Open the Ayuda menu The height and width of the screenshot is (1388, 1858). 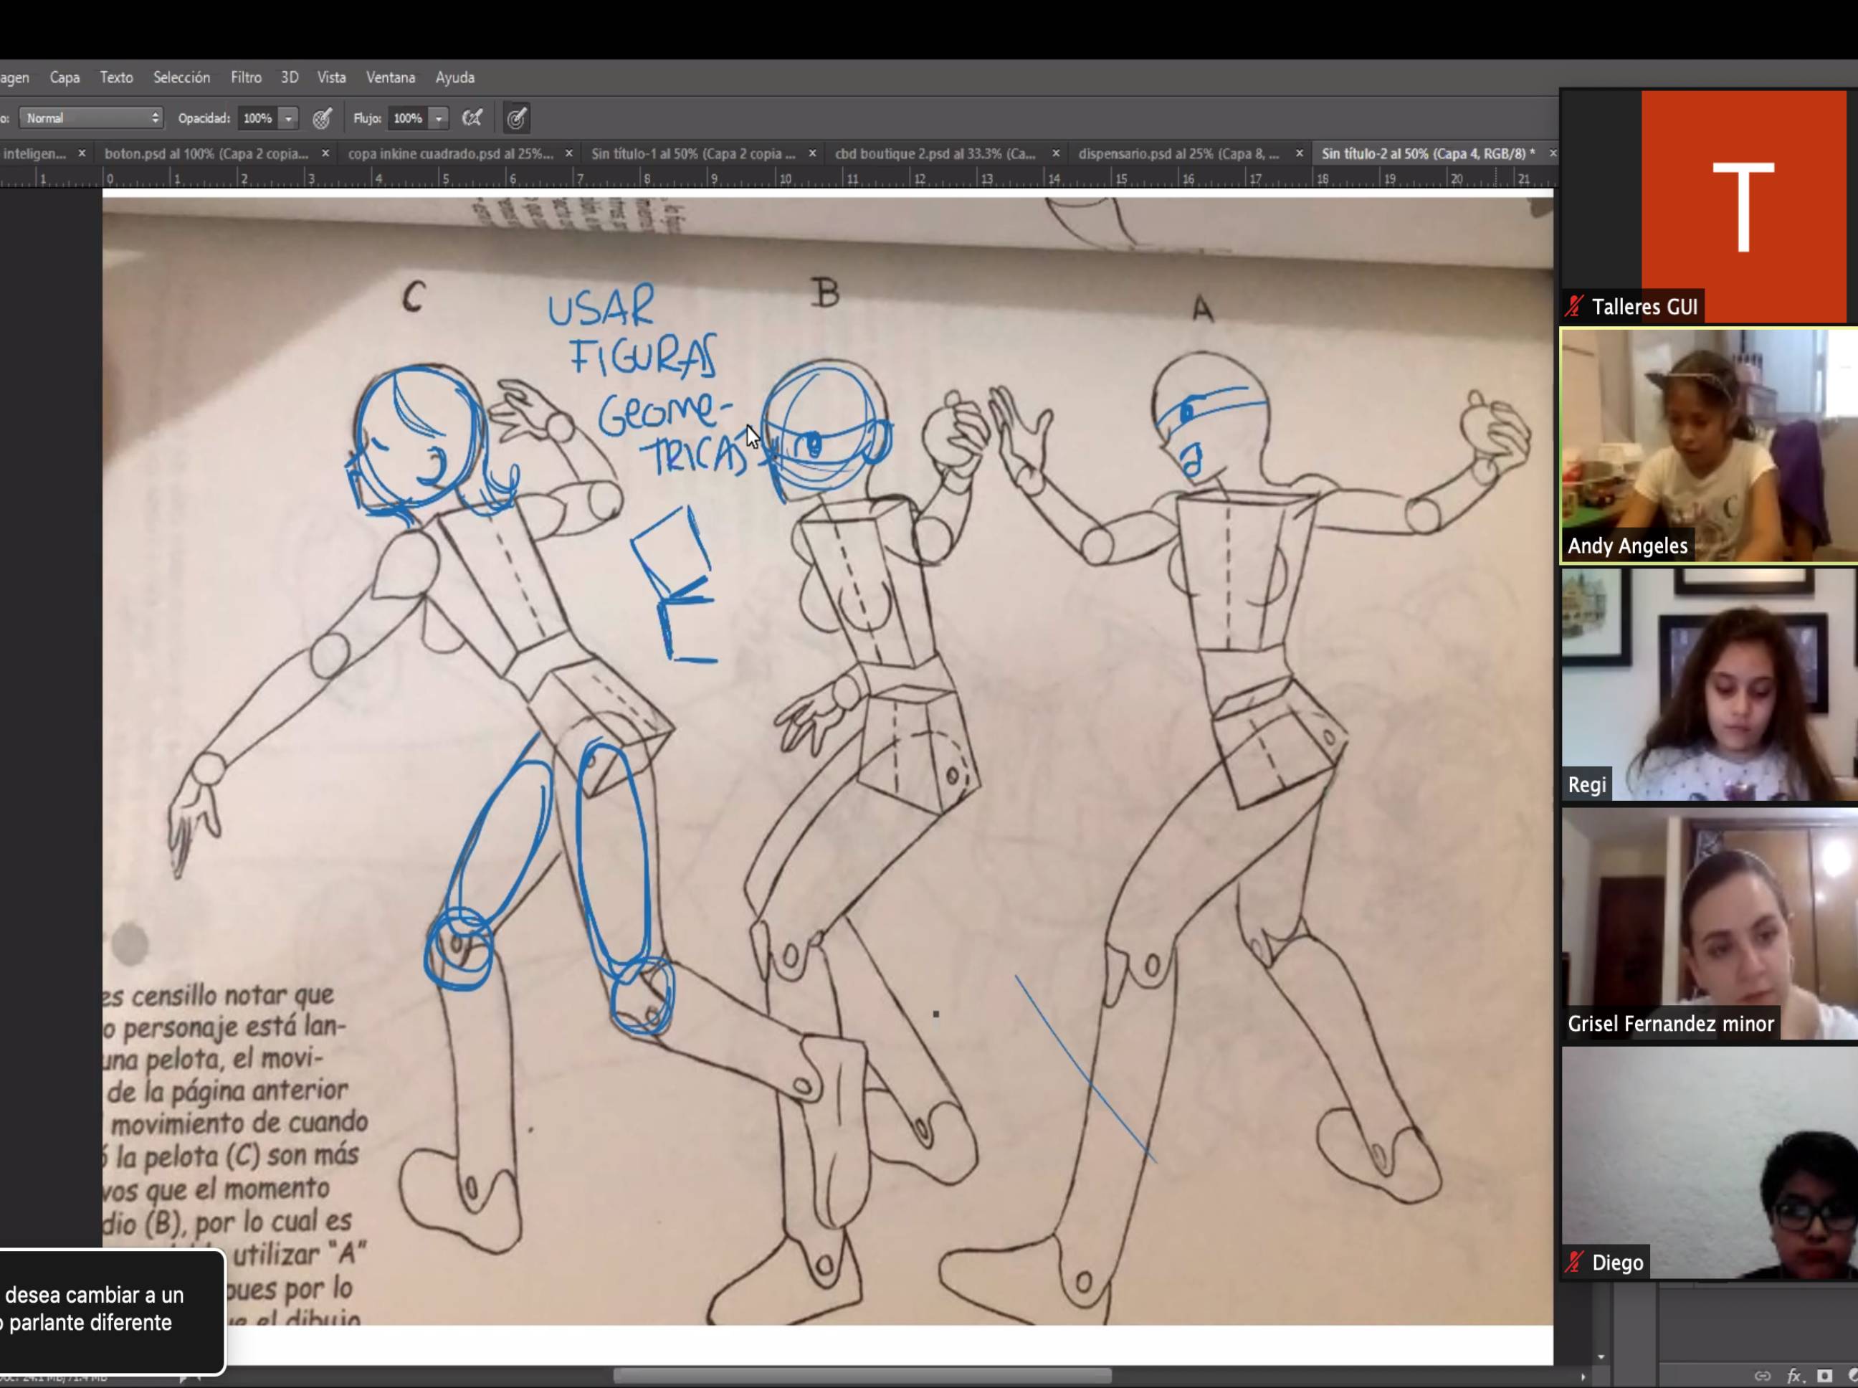click(x=455, y=77)
